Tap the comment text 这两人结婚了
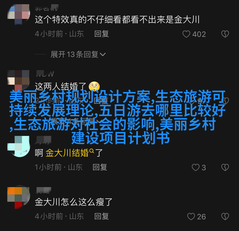This screenshot has height=231, width=239. 60,86
